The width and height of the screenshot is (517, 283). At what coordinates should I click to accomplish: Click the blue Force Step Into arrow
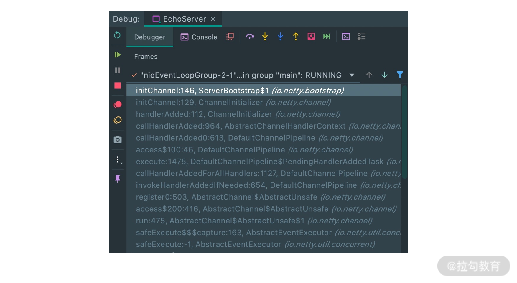tap(280, 37)
